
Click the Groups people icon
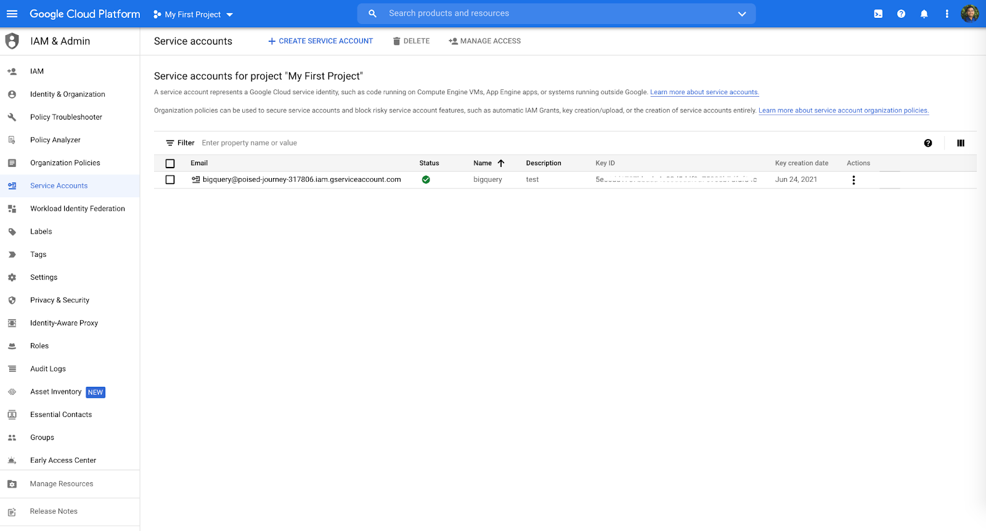[12, 438]
